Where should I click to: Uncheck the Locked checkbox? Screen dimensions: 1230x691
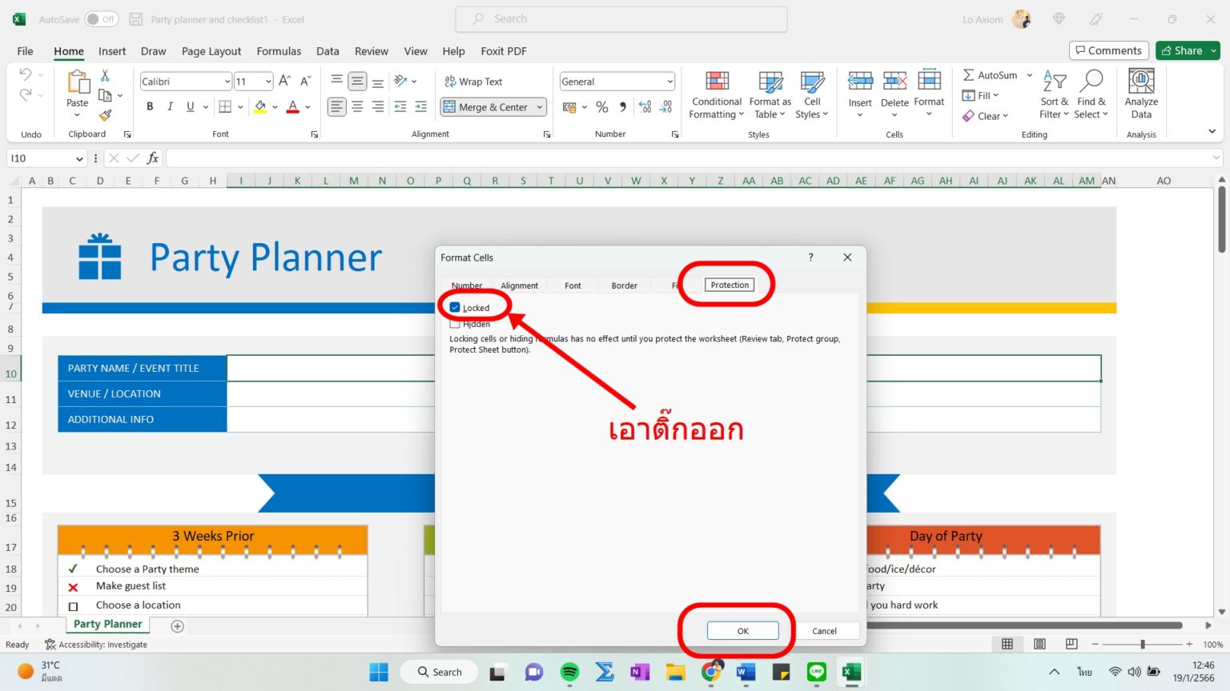(455, 307)
